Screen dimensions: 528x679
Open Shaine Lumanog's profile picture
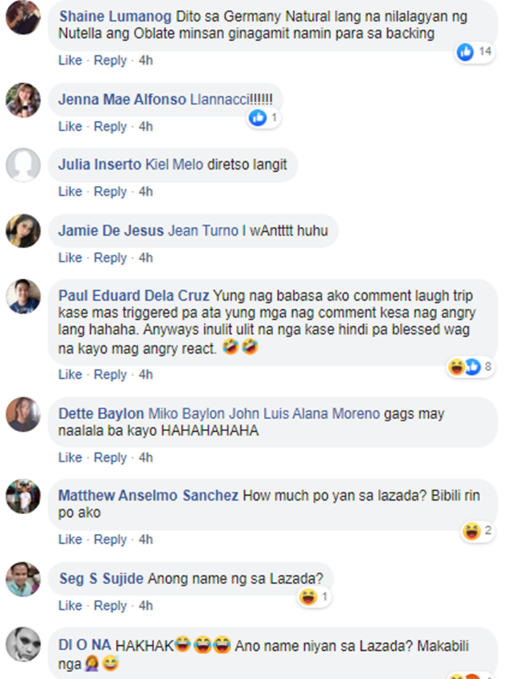pyautogui.click(x=23, y=18)
